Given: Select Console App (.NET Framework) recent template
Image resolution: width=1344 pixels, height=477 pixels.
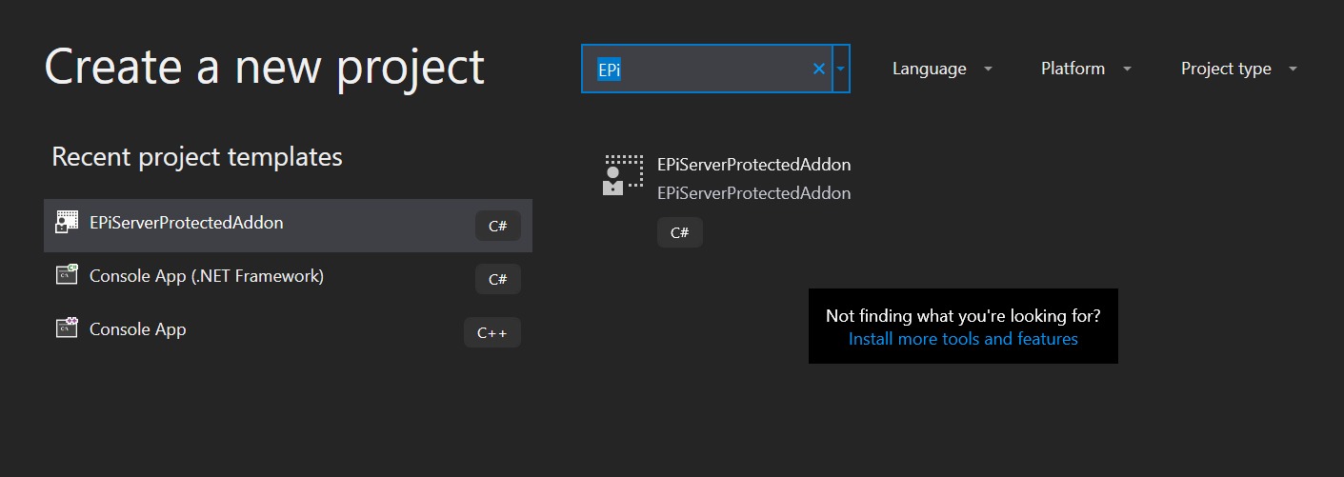Looking at the screenshot, I should click(206, 276).
